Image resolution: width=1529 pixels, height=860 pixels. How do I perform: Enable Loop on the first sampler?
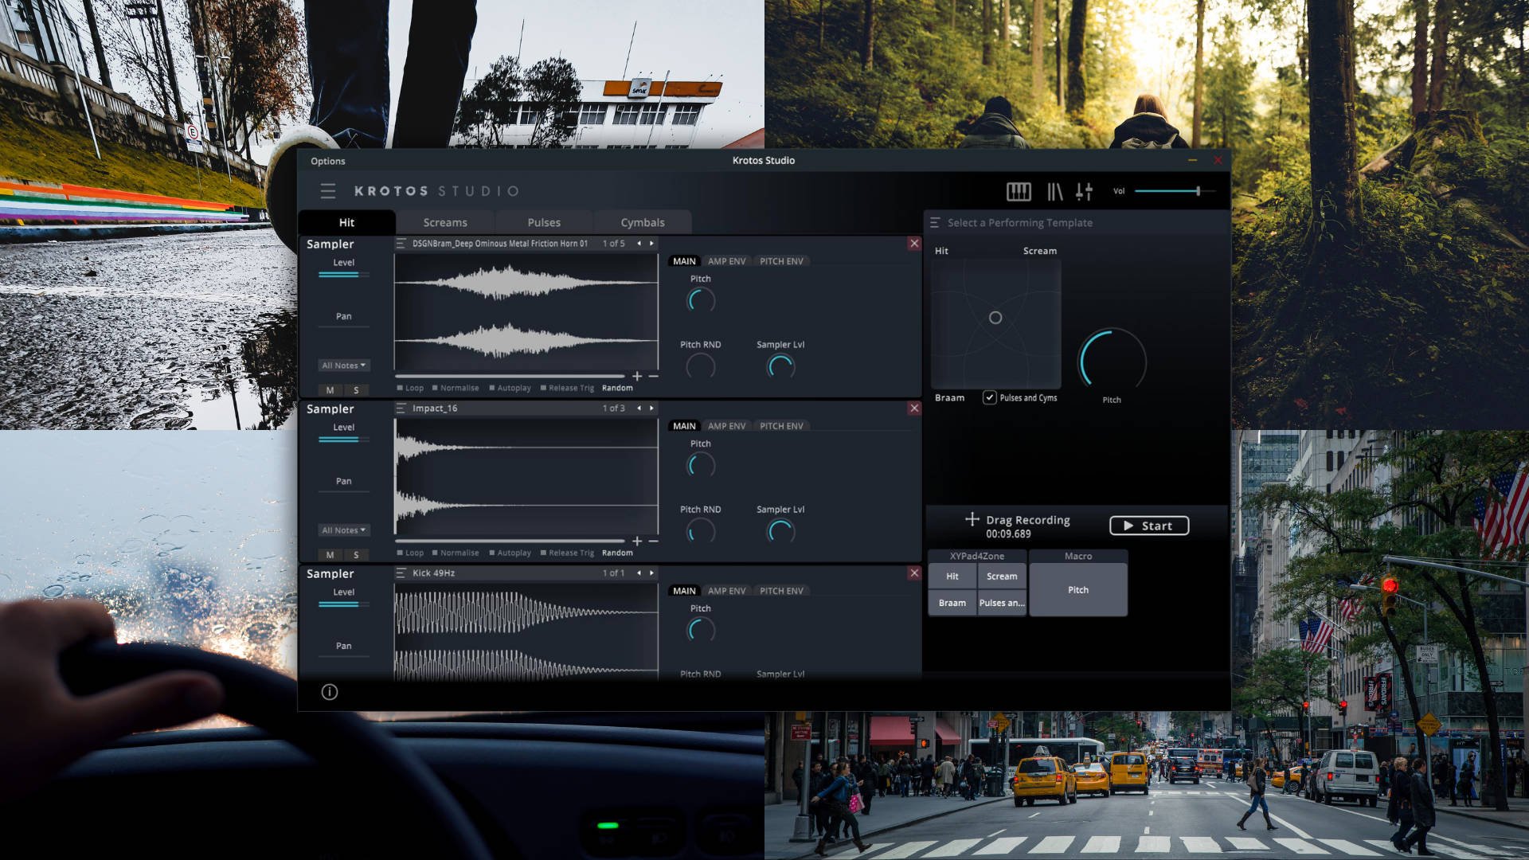point(401,389)
